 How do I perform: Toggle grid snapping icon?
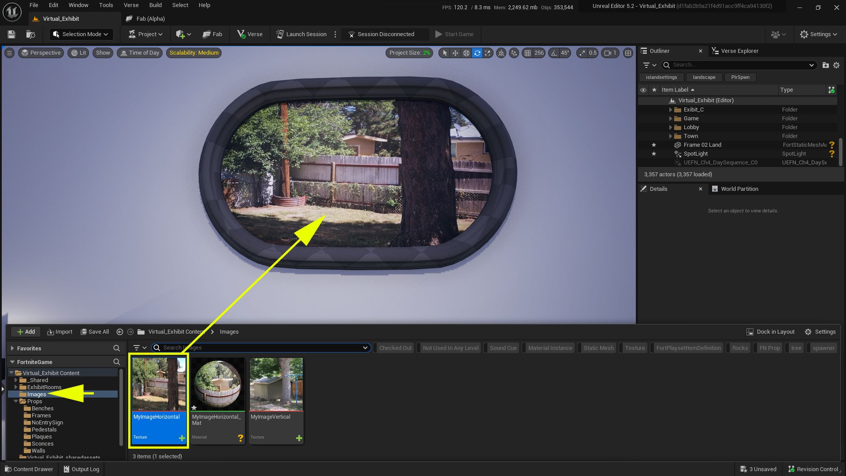pyautogui.click(x=527, y=53)
